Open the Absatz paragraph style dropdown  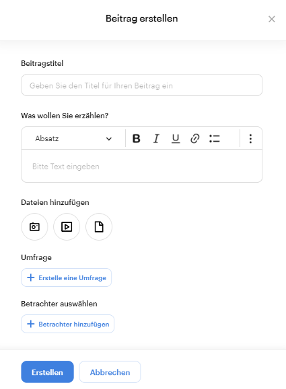coord(73,138)
